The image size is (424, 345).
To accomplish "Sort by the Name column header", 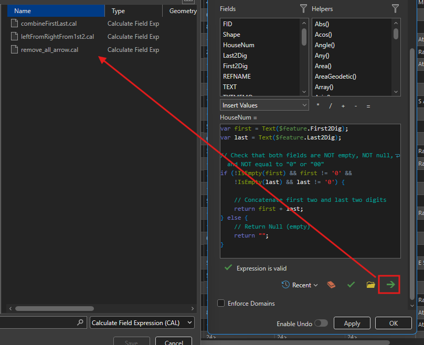I will point(56,11).
